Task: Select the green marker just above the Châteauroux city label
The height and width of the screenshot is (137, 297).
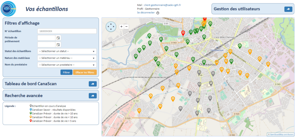Action: click(x=204, y=62)
